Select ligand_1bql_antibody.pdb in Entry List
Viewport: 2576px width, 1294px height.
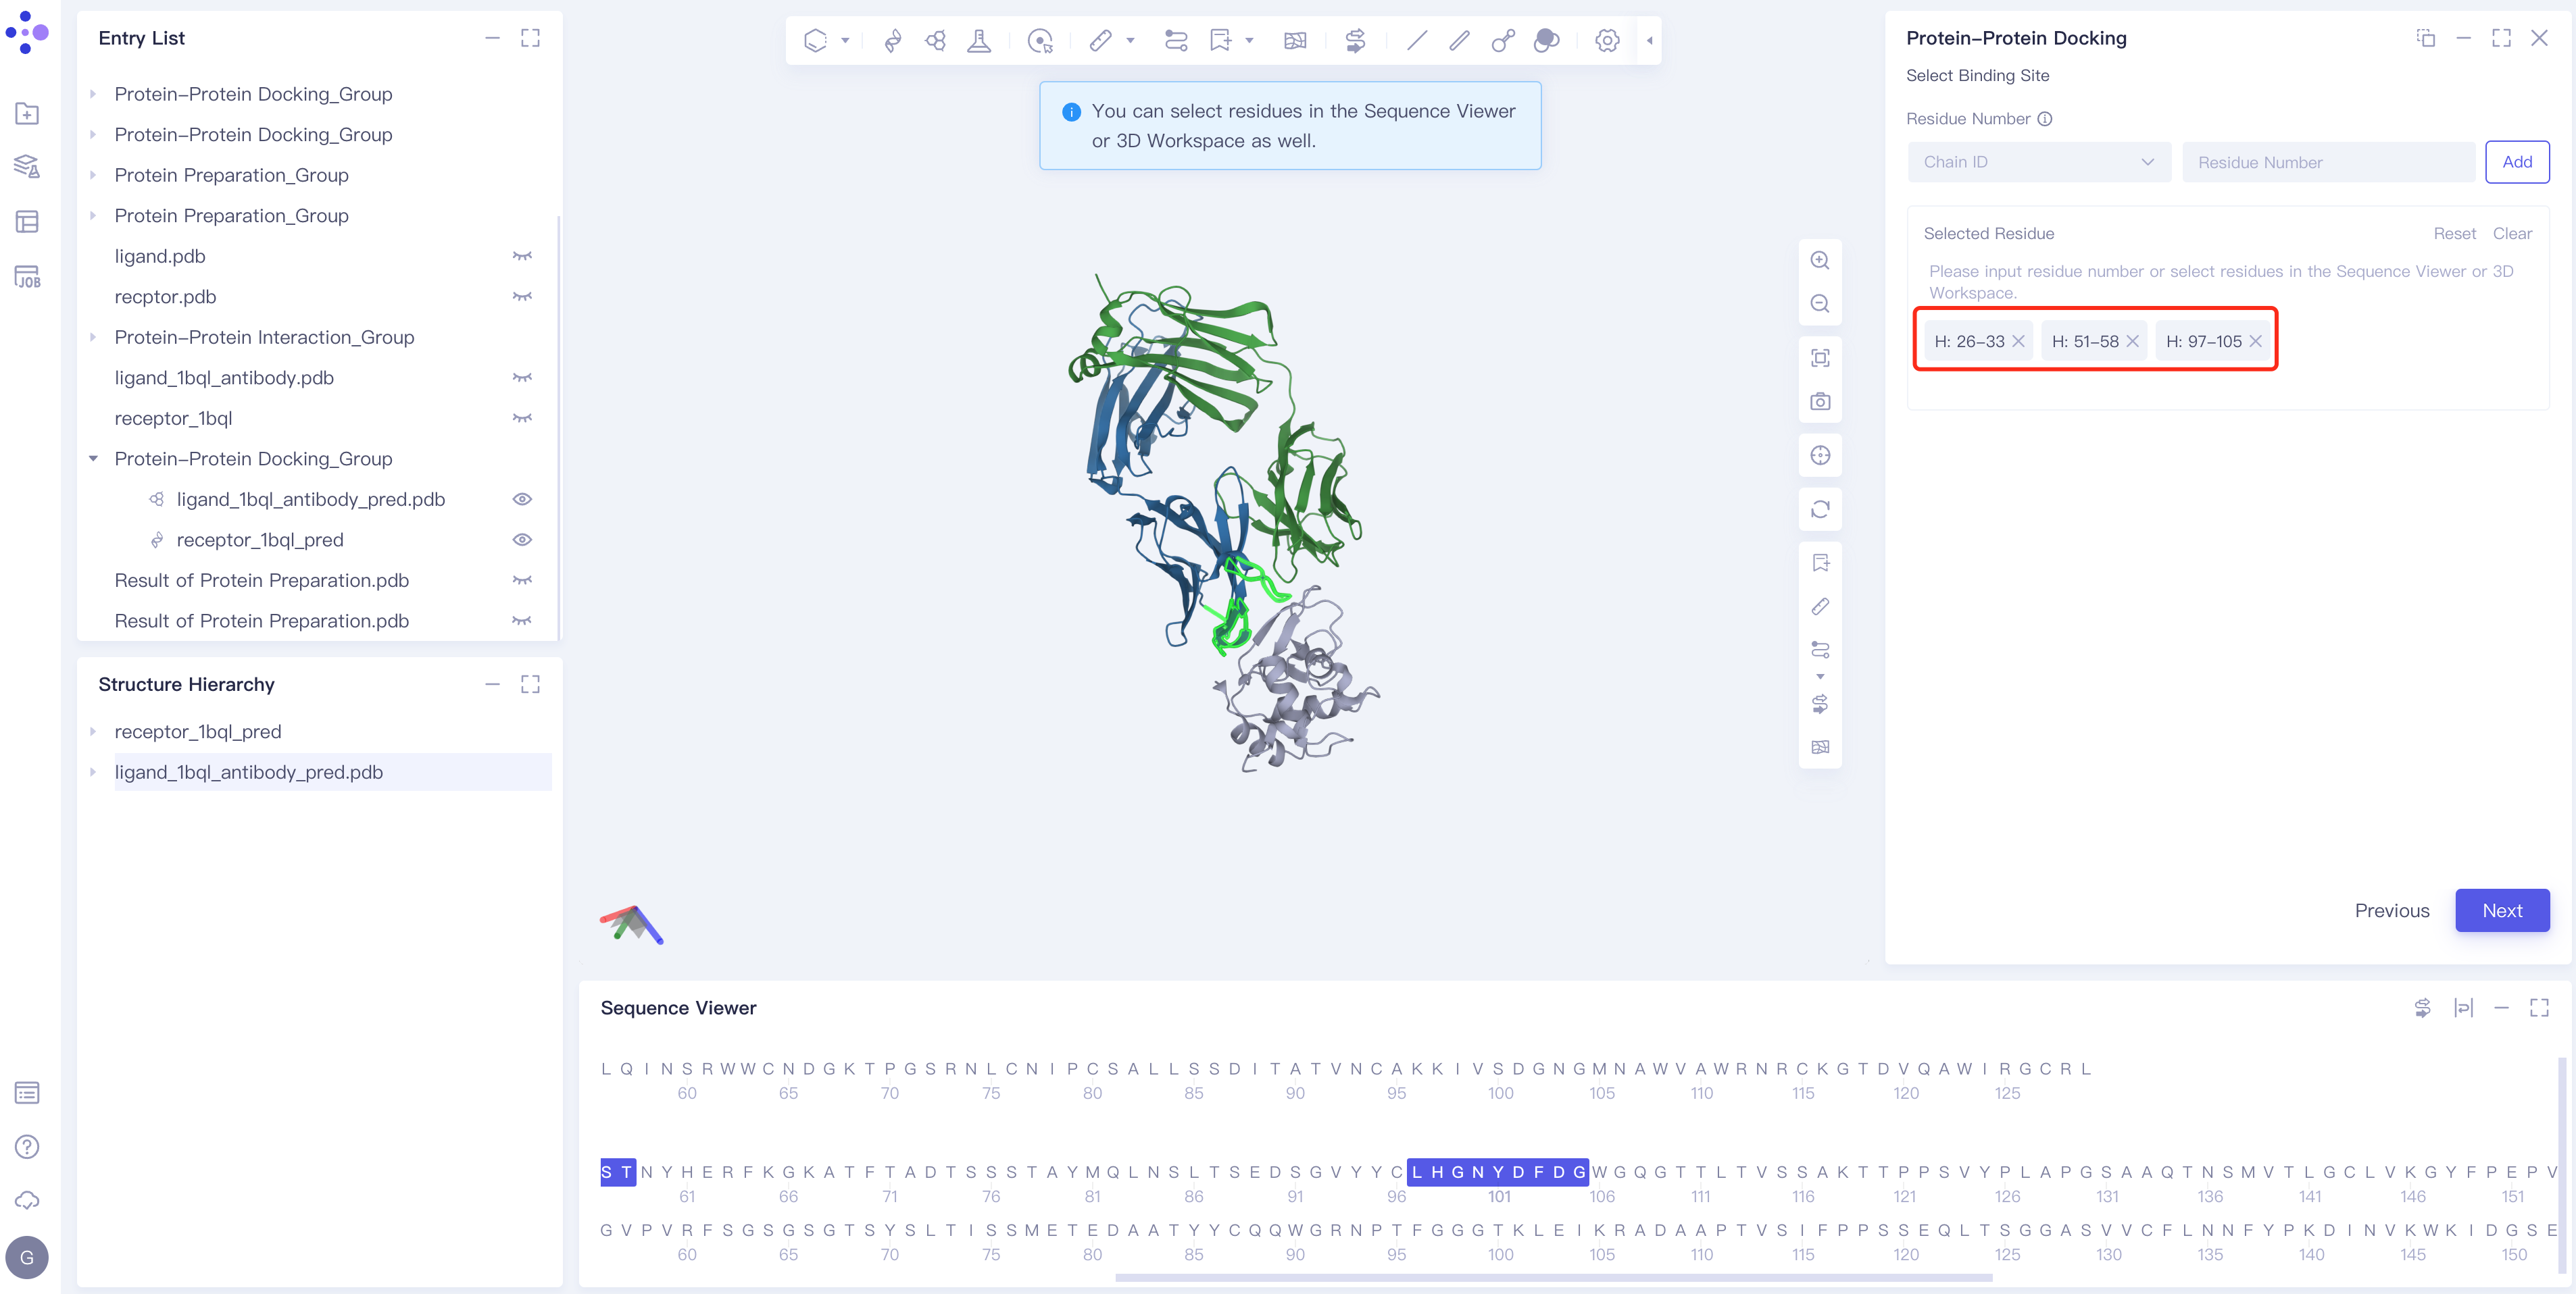point(224,378)
